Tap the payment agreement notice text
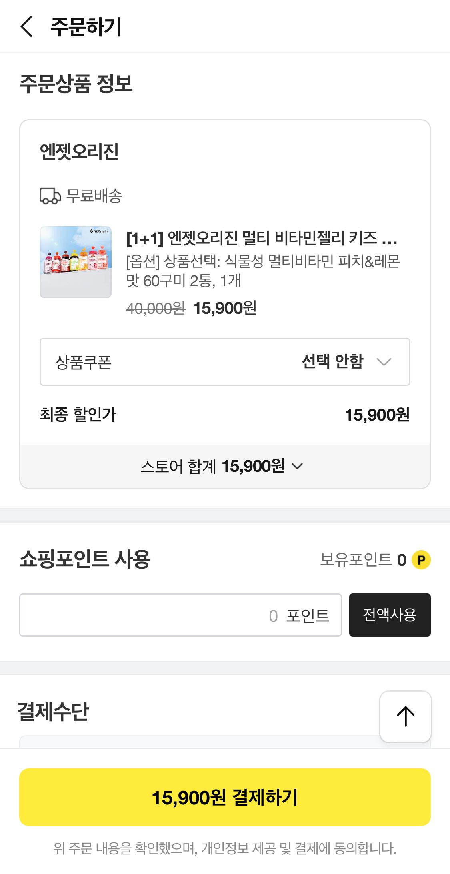The height and width of the screenshot is (874, 450). pos(225,848)
